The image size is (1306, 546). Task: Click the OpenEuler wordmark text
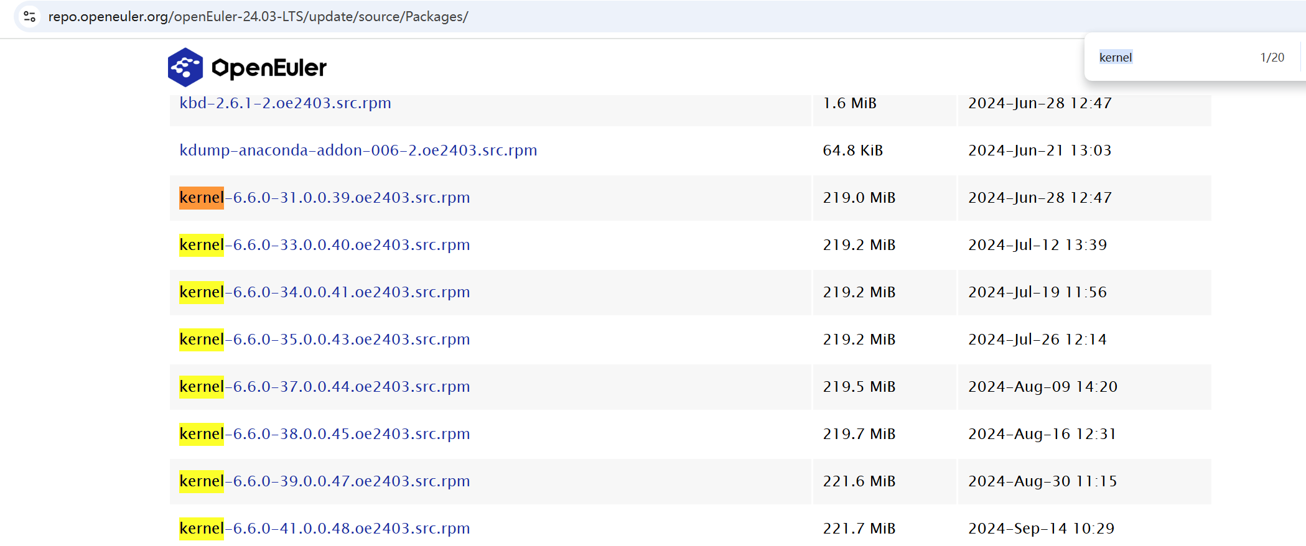pos(269,68)
